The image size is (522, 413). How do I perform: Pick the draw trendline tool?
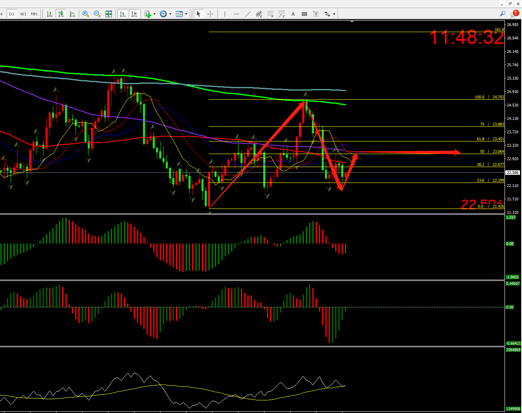247,14
